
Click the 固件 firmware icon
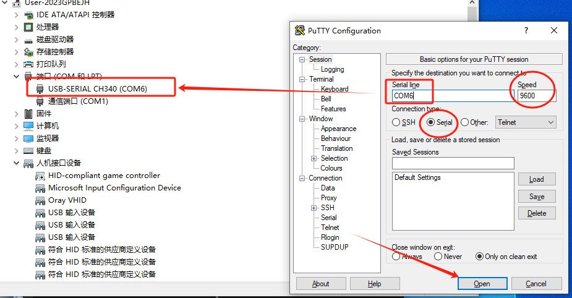pyautogui.click(x=28, y=114)
